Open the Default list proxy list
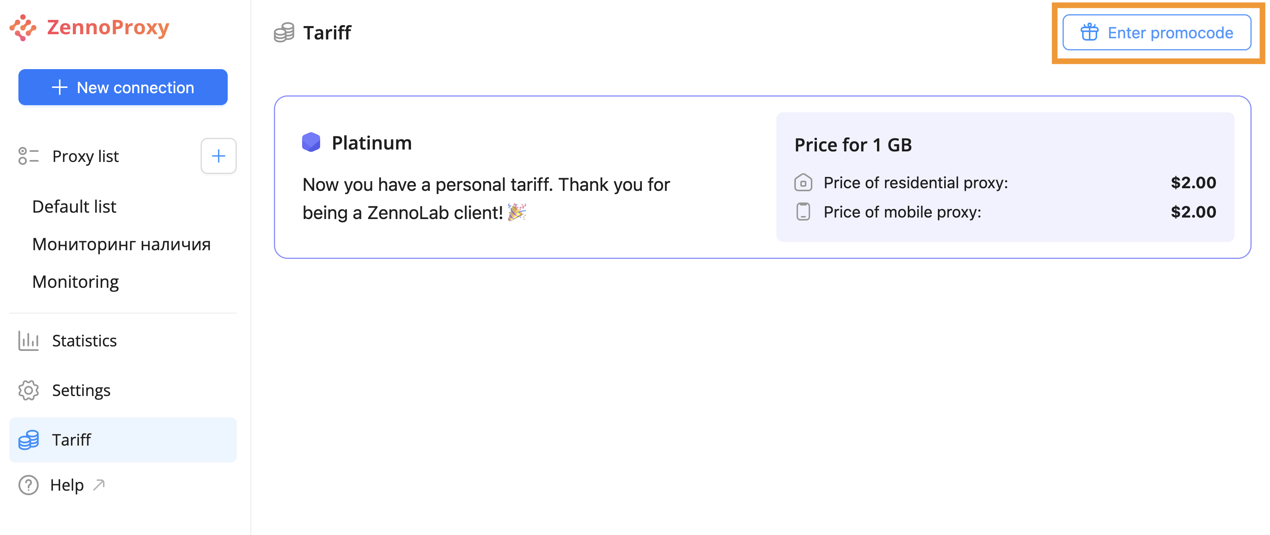This screenshot has height=535, width=1270. (74, 207)
